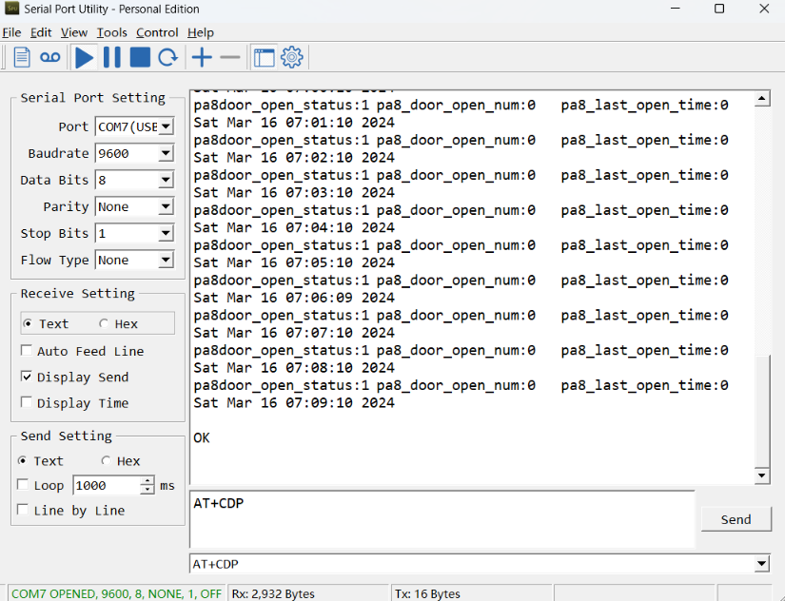Select Text in Send Setting
The height and width of the screenshot is (601, 785).
click(x=41, y=461)
